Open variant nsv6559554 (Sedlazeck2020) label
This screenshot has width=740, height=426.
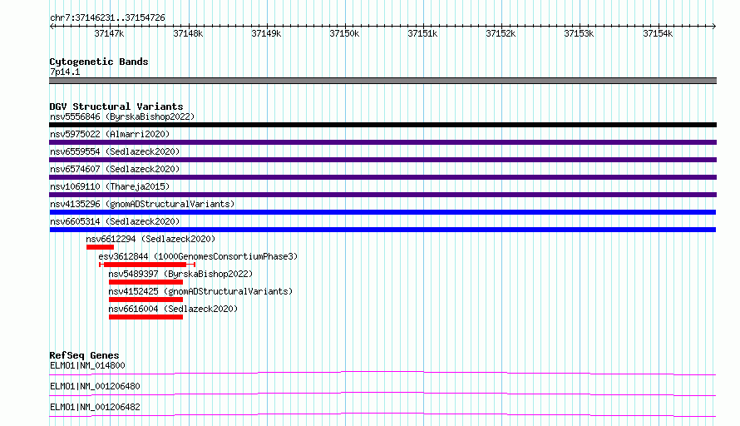pyautogui.click(x=115, y=151)
